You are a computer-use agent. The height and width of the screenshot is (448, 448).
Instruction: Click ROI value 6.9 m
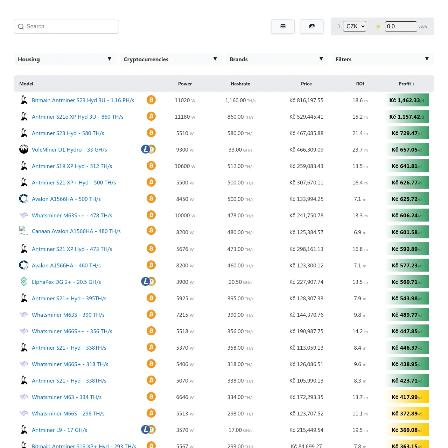click(x=360, y=232)
